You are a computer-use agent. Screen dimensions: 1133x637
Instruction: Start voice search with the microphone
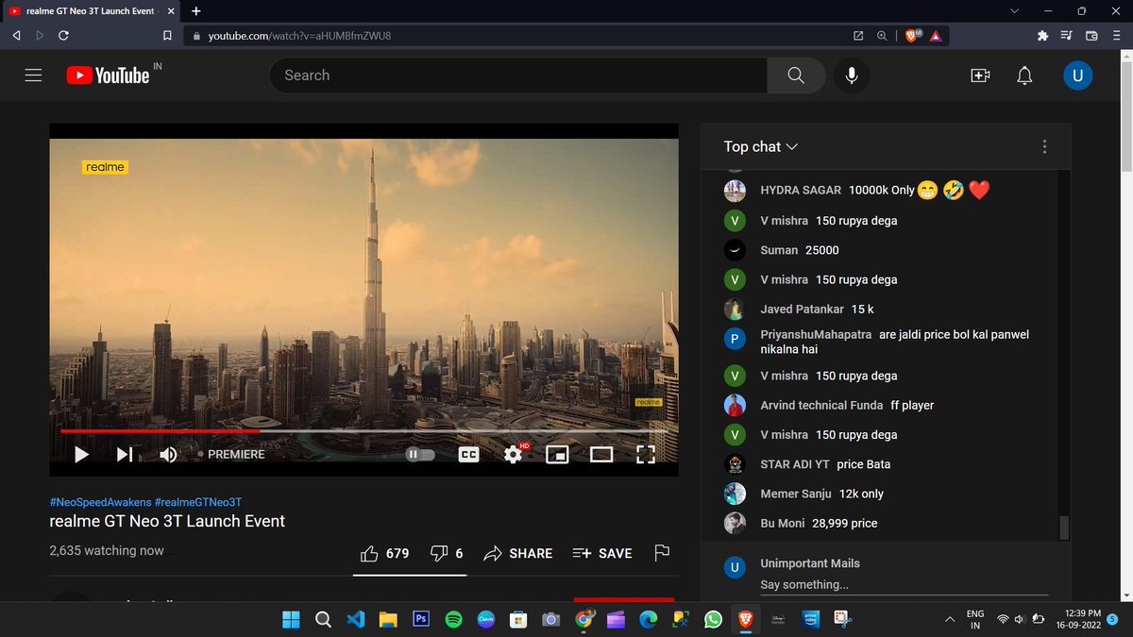852,75
